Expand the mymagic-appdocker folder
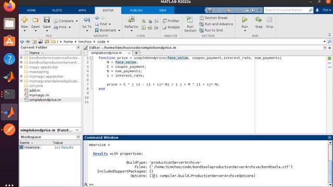Screen dimensions: 333x187 point(21,76)
